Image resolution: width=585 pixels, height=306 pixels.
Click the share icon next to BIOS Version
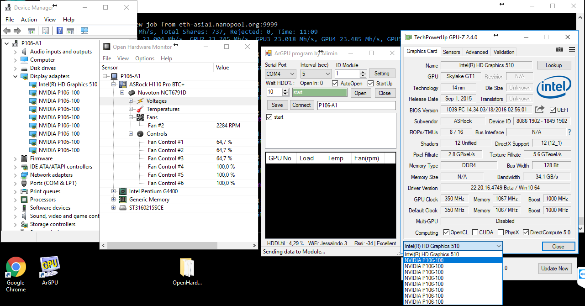click(x=540, y=110)
